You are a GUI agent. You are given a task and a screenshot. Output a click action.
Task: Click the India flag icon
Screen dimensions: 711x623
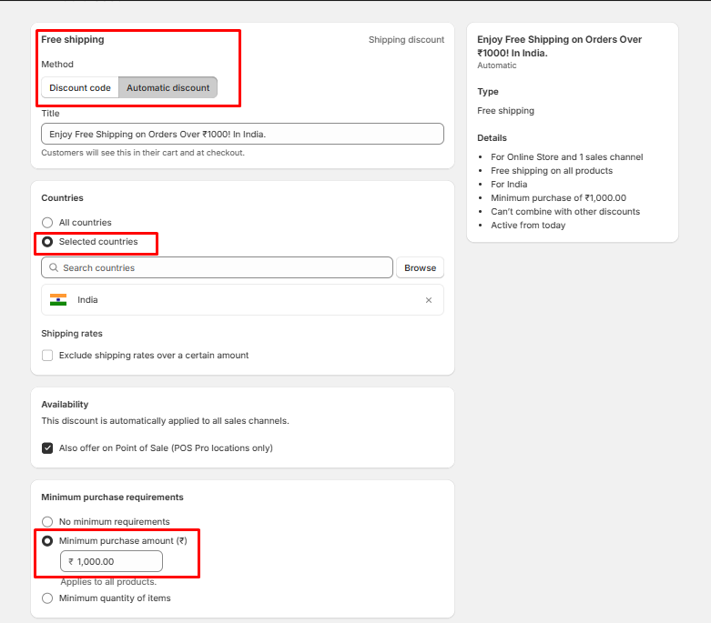(x=58, y=300)
